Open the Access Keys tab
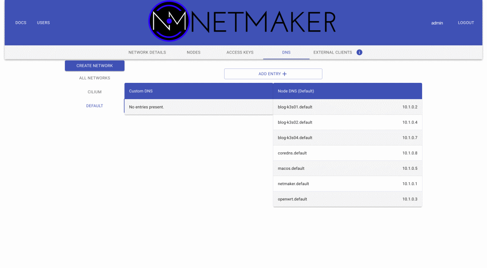The image size is (487, 268). 240,52
